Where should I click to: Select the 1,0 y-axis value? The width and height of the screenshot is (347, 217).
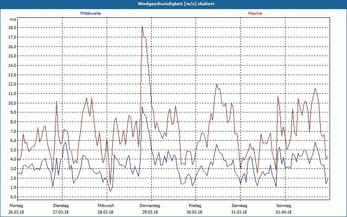(x=13, y=187)
